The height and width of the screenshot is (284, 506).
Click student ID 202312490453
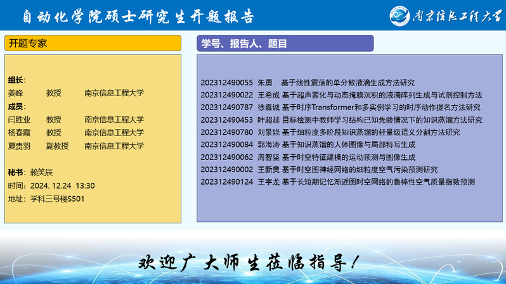pos(226,120)
